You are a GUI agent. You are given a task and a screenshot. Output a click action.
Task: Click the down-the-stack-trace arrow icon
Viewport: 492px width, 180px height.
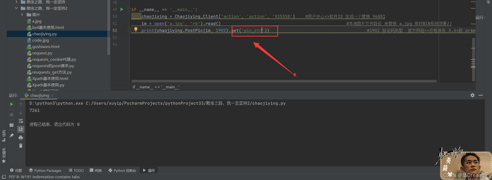pos(21,113)
